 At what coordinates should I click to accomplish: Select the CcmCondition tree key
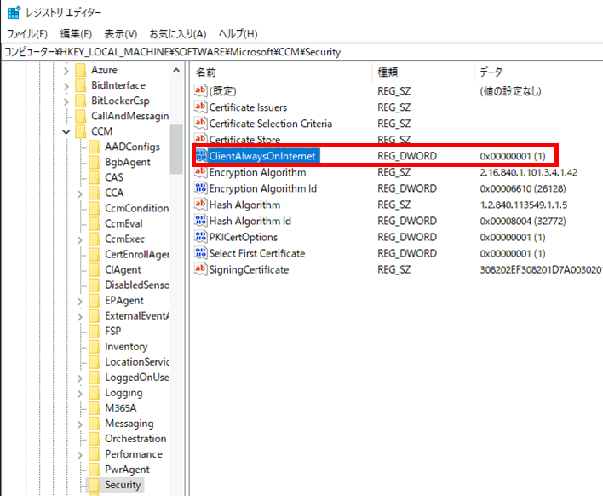[x=137, y=208]
